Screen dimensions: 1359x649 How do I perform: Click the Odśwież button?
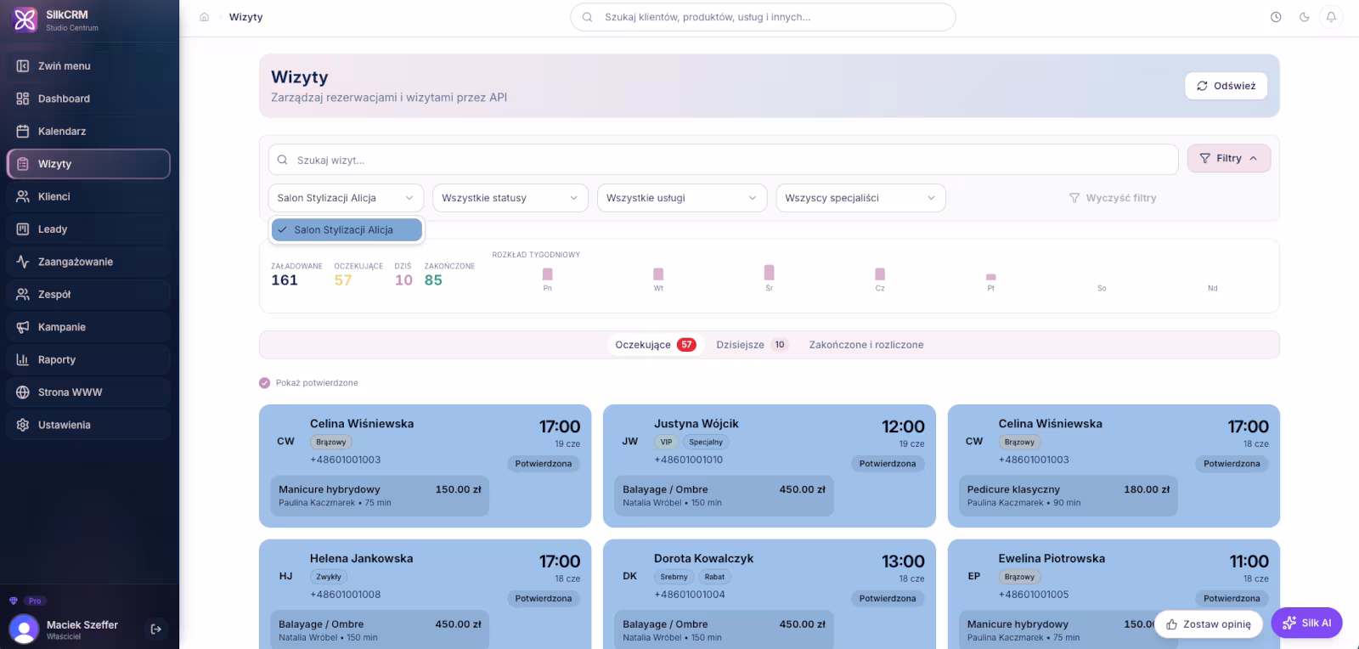1226,86
